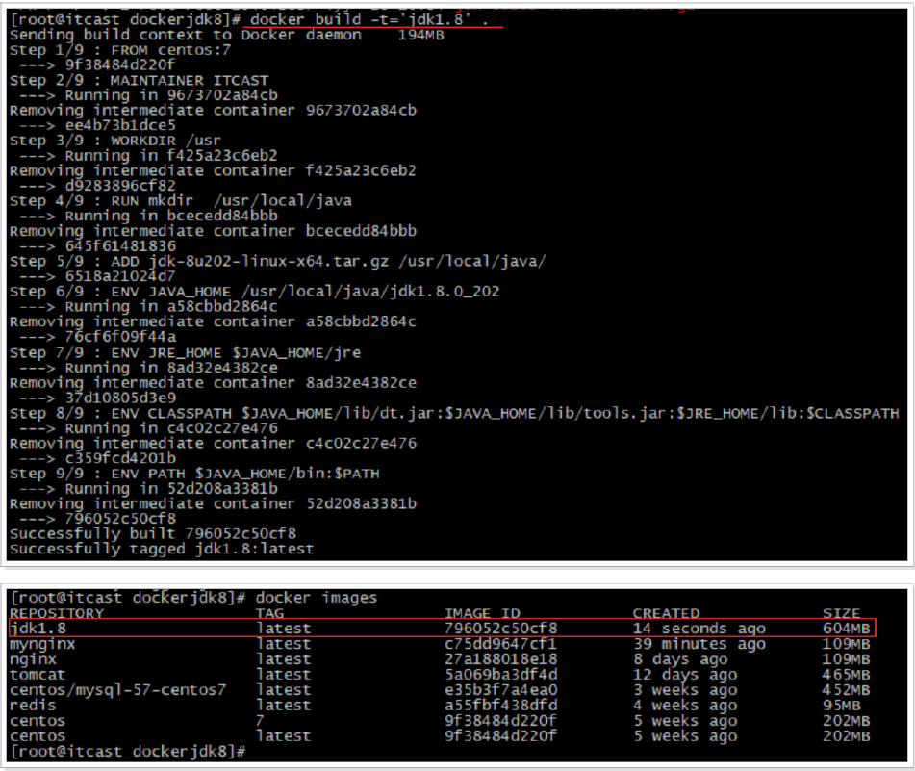Viewport: 915px width, 771px height.
Task: Select the 'docker images' command
Action: (316, 598)
